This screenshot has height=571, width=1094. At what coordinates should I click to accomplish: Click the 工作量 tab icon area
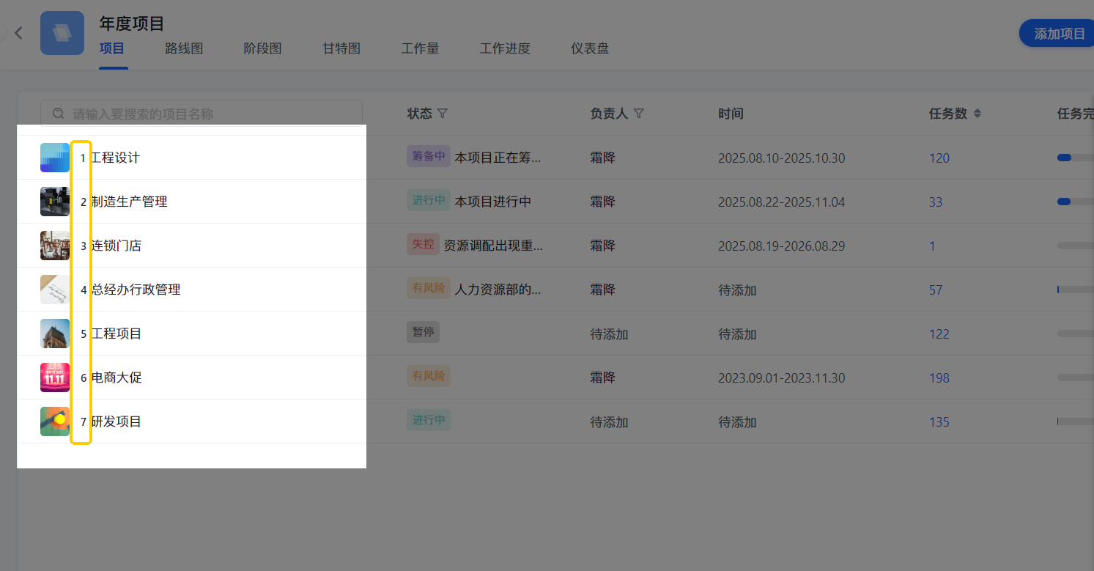pos(420,48)
